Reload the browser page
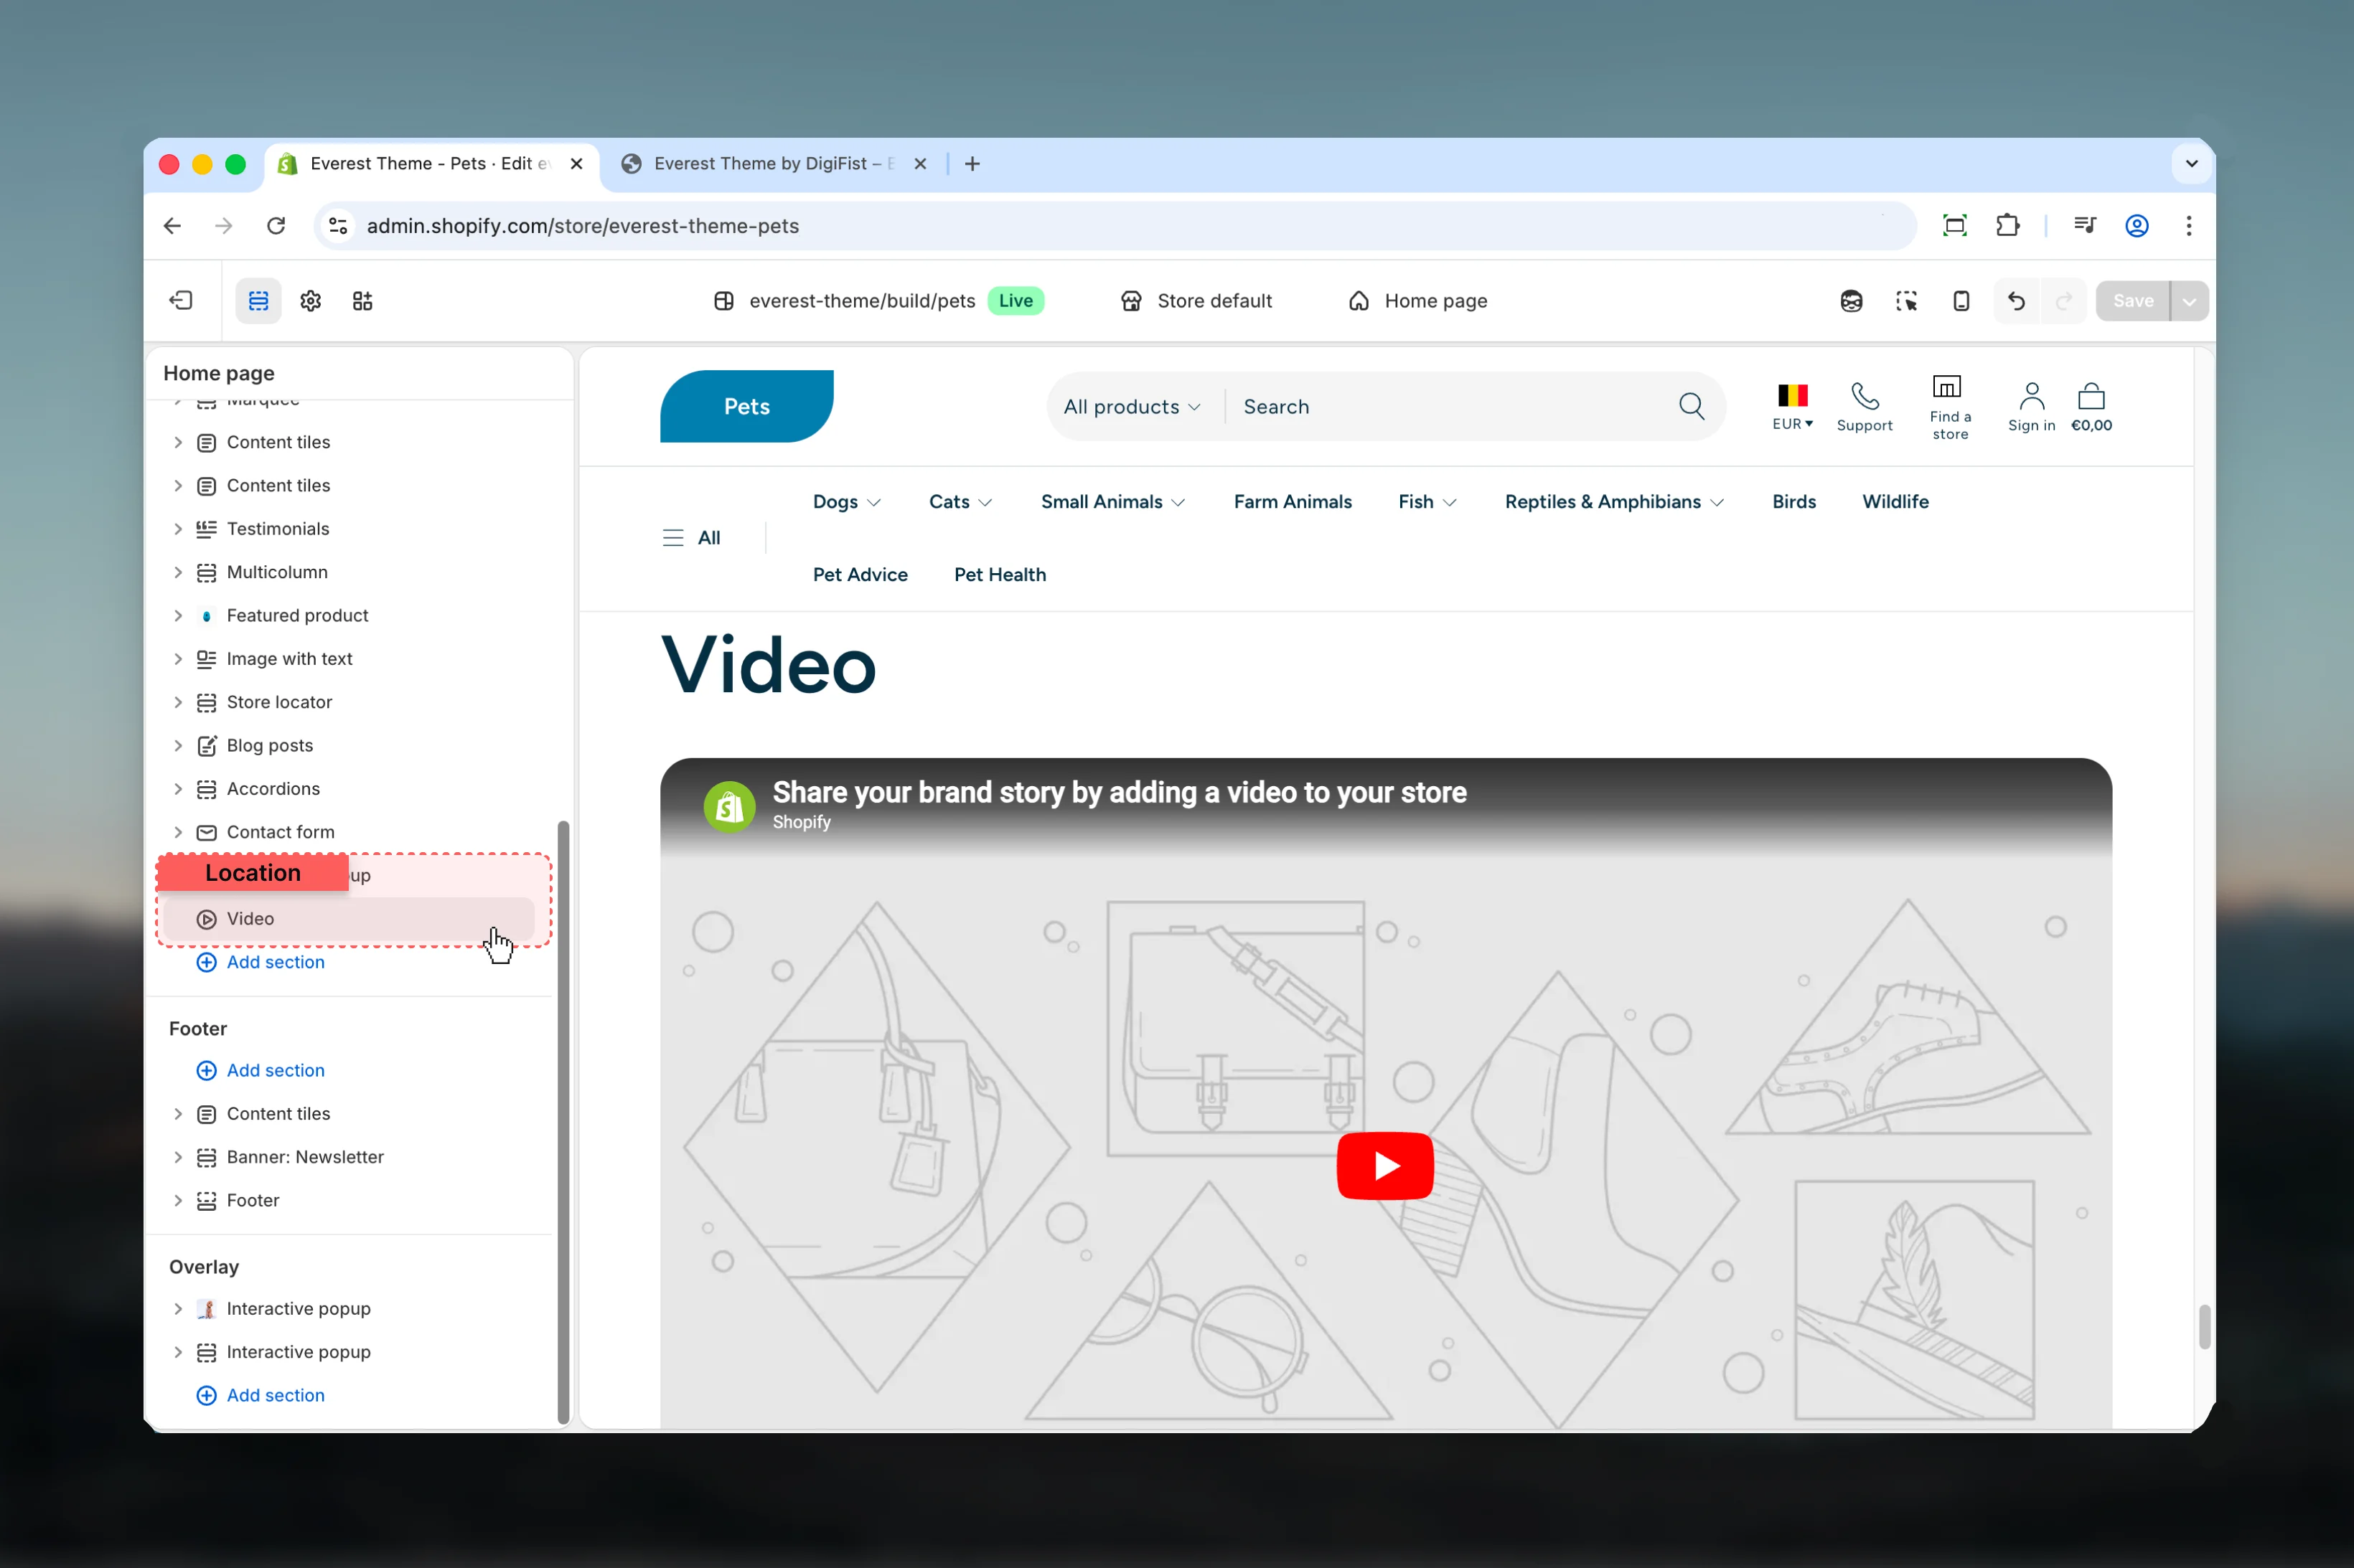 (276, 226)
